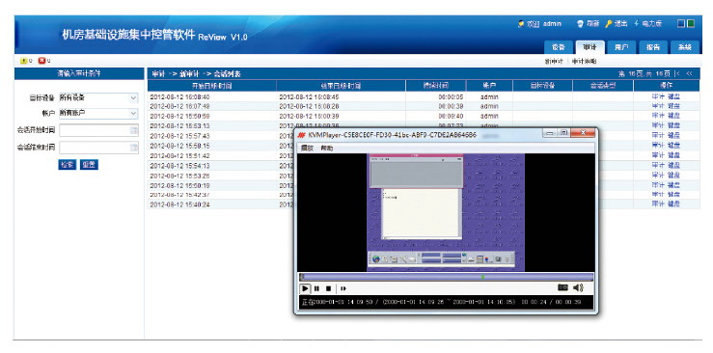Restore the KVMPlayer window size

click(x=563, y=133)
